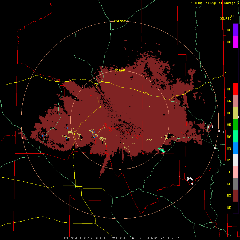Click 'HYDROMETEOR CLASSIFICATION' title at bottom
The width and height of the screenshot is (240, 240).
[x=94, y=238]
